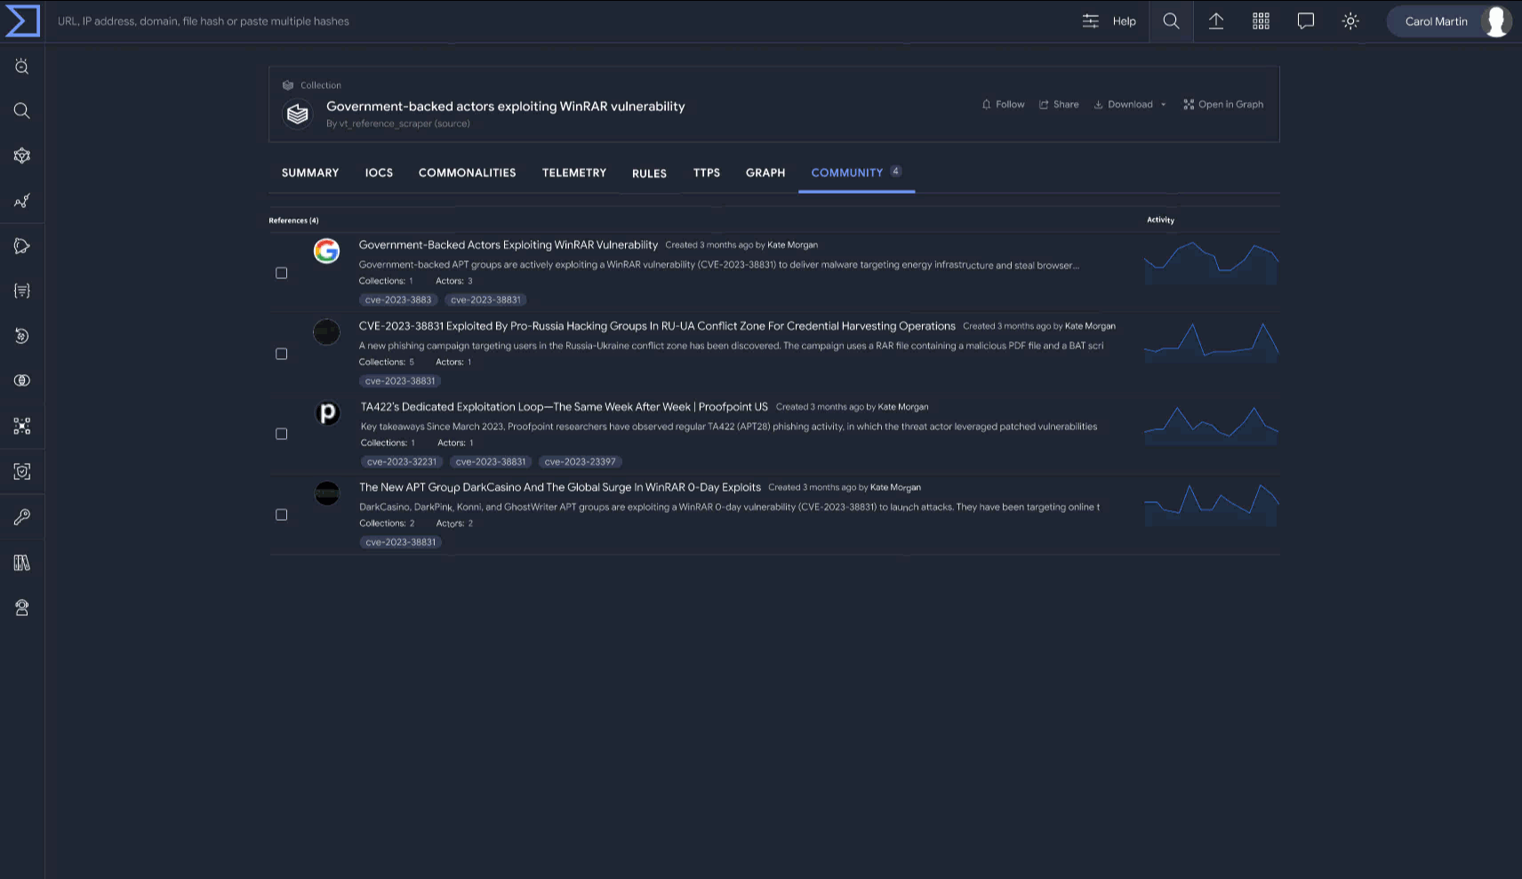Switch to the GRAPH tab
This screenshot has height=879, width=1522.
(x=765, y=172)
